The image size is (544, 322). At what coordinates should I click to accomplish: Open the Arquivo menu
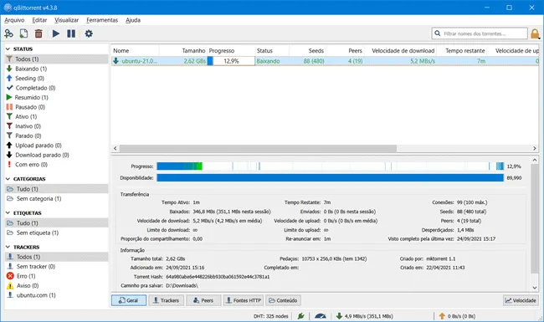14,20
